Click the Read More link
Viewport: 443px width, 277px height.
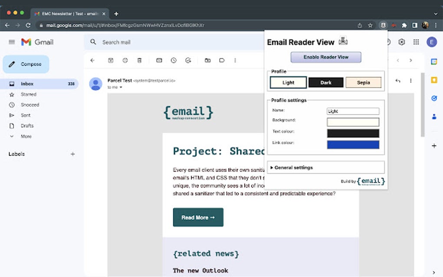(198, 217)
